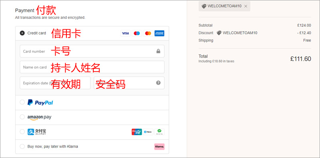The width and height of the screenshot is (320, 158).
Task: Click the Shipping label
Action: (x=206, y=40)
